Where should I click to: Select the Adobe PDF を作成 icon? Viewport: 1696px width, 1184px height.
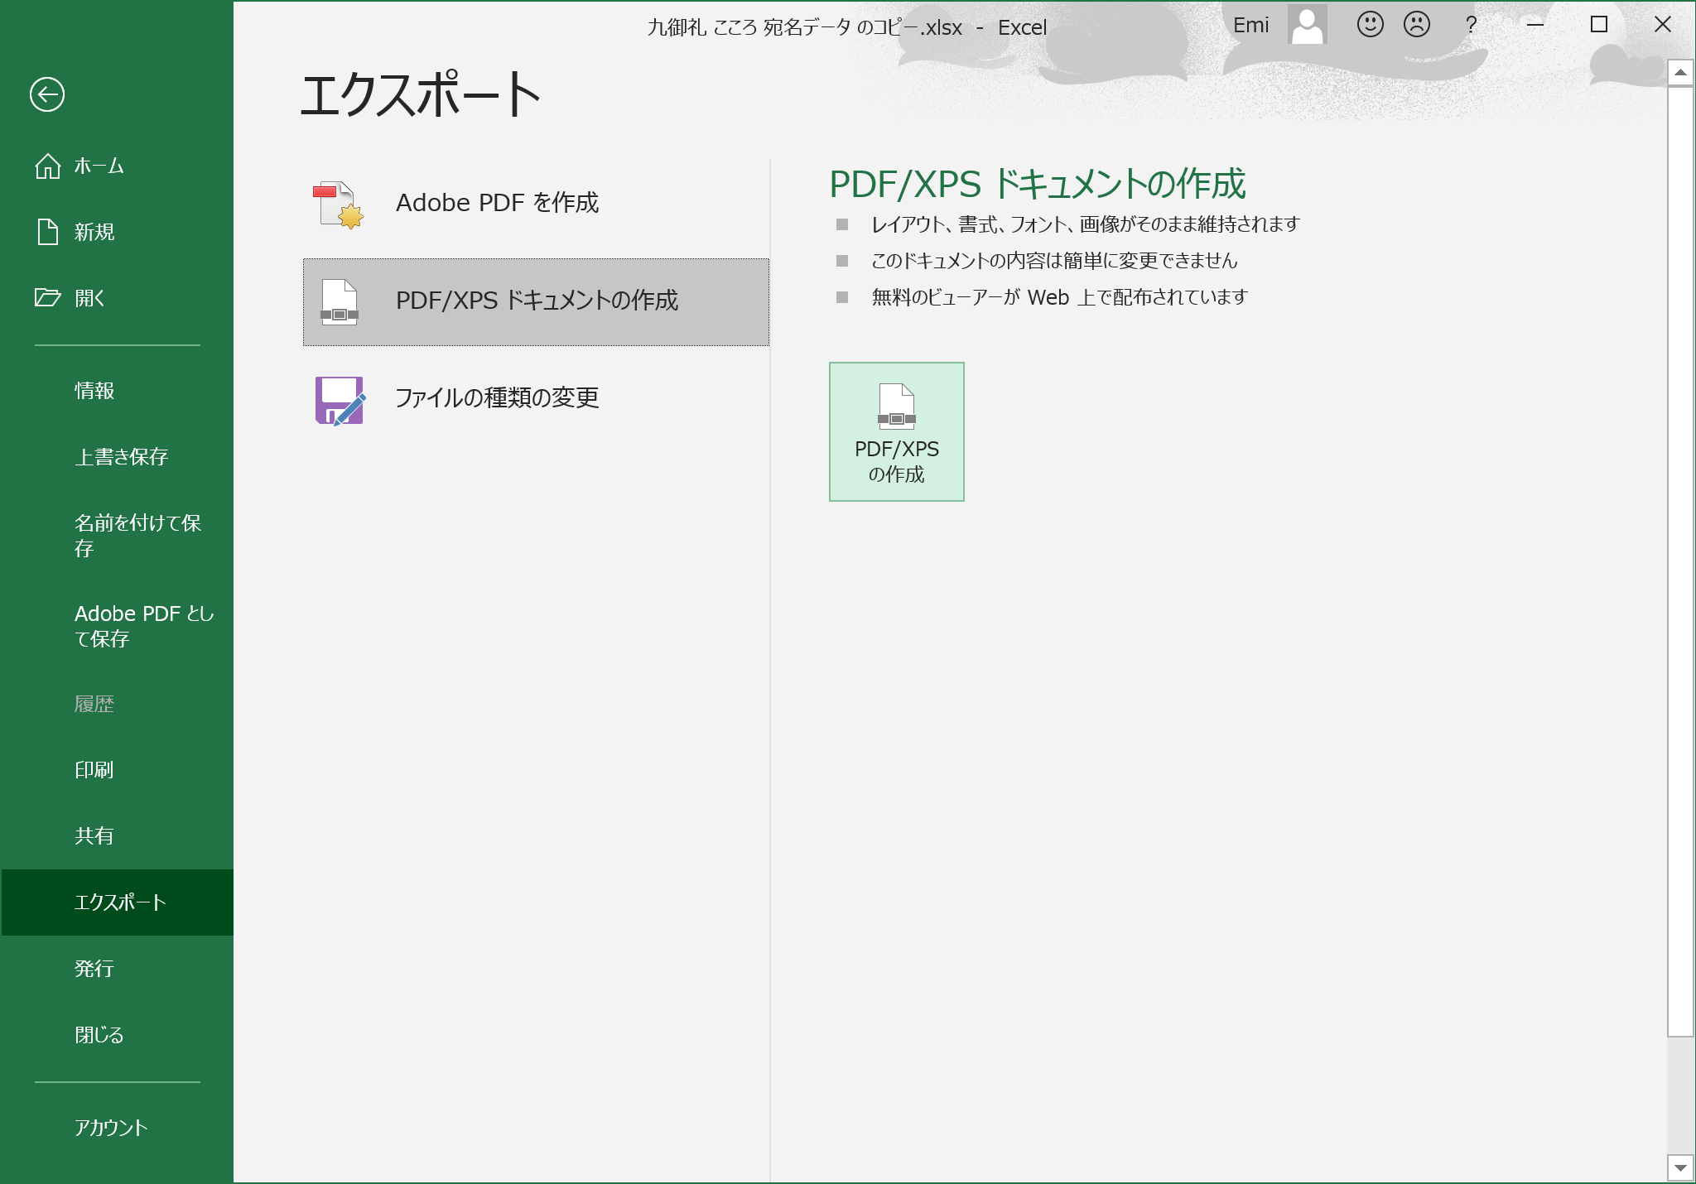coord(339,205)
